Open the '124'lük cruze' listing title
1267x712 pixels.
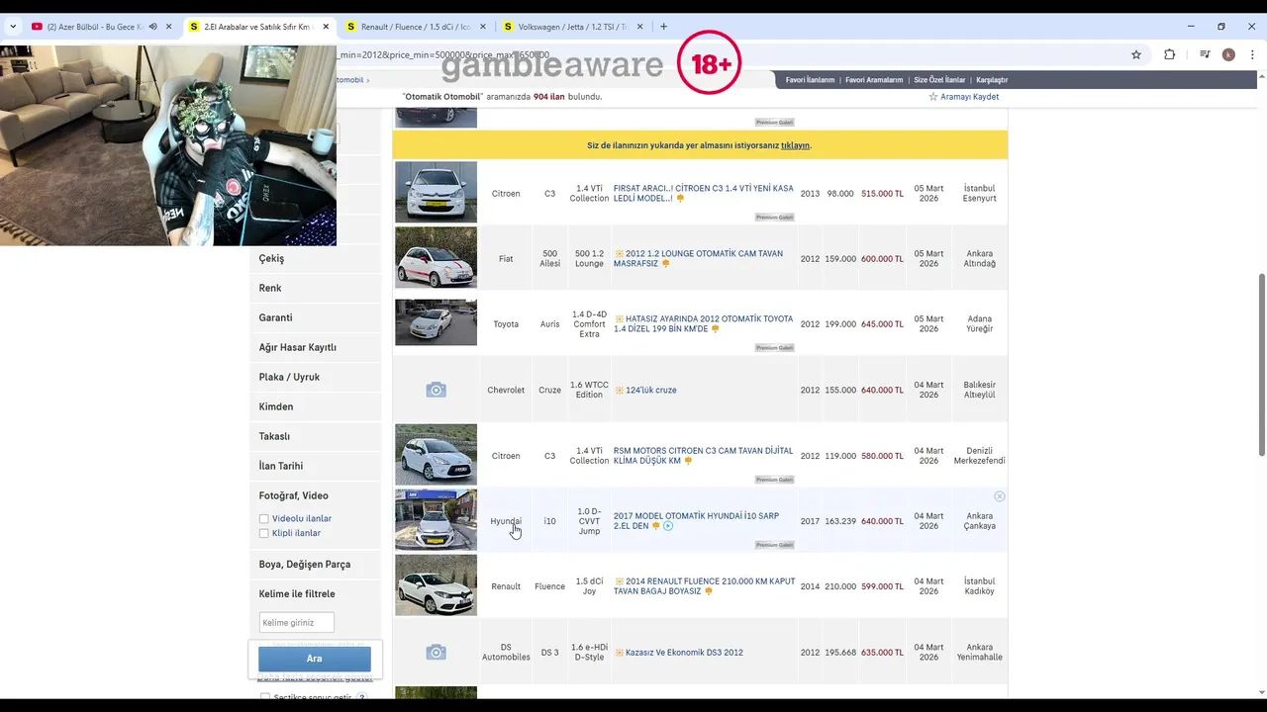(651, 390)
